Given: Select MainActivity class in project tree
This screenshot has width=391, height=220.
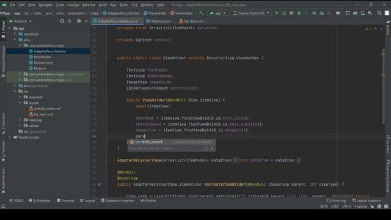Looking at the screenshot, I should (x=43, y=62).
